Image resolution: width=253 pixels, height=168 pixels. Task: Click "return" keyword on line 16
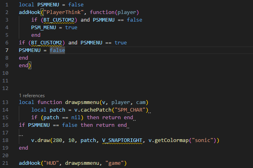tap(105, 125)
